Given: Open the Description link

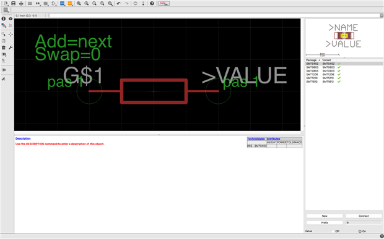Looking at the screenshot, I should pos(23,138).
